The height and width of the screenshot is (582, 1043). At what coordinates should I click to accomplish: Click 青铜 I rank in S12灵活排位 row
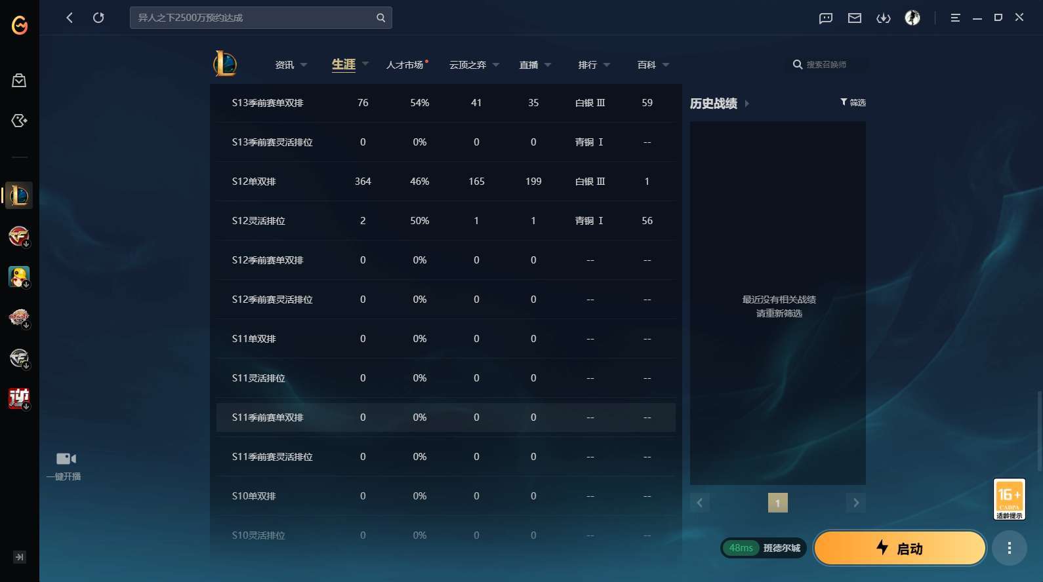click(589, 221)
